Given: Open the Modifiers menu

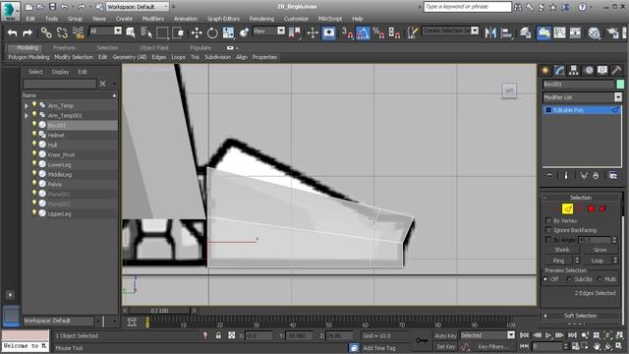Looking at the screenshot, I should 153,19.
